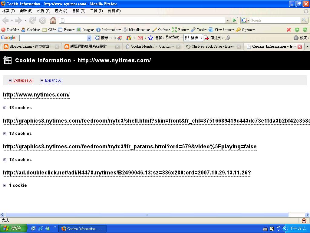Open the Help menu (說明)
Viewport: 310px width, 233px height.
click(114, 11)
